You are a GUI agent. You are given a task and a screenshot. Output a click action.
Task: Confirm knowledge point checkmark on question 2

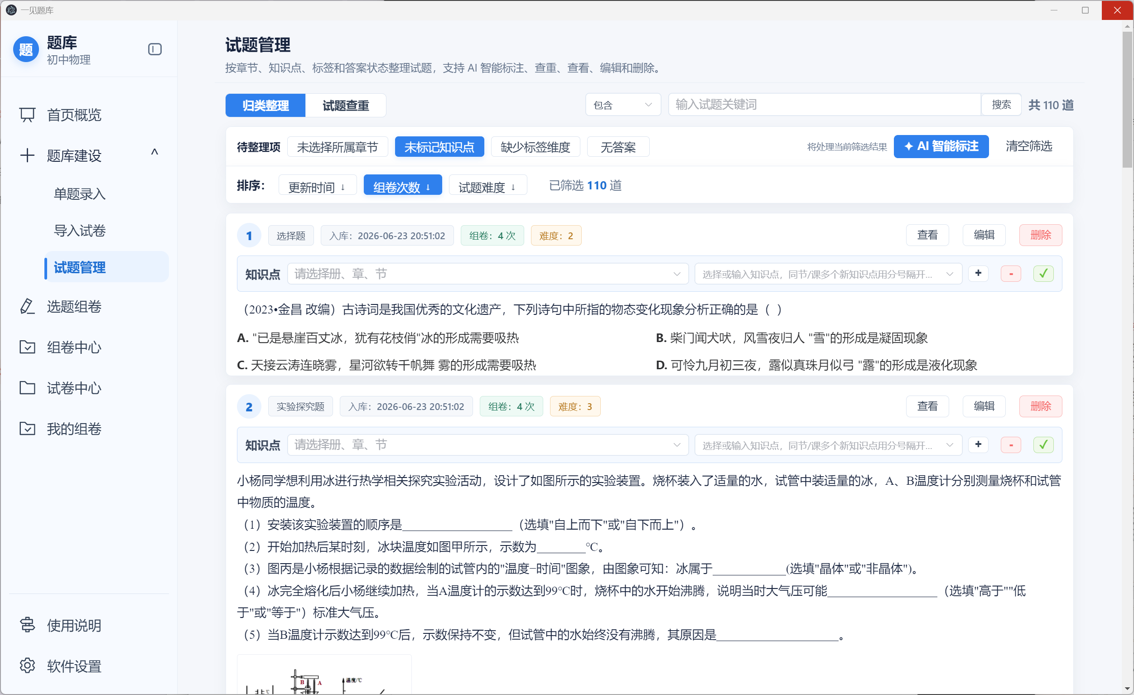tap(1043, 444)
